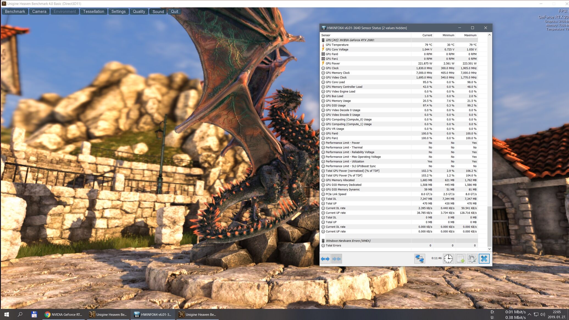Select Performance Limit - Thermal row
The width and height of the screenshot is (569, 320).
399,148
